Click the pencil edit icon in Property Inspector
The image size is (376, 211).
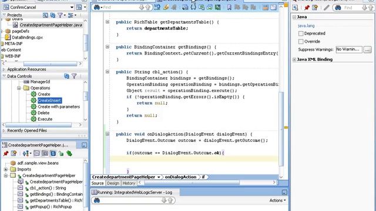pos(327,8)
